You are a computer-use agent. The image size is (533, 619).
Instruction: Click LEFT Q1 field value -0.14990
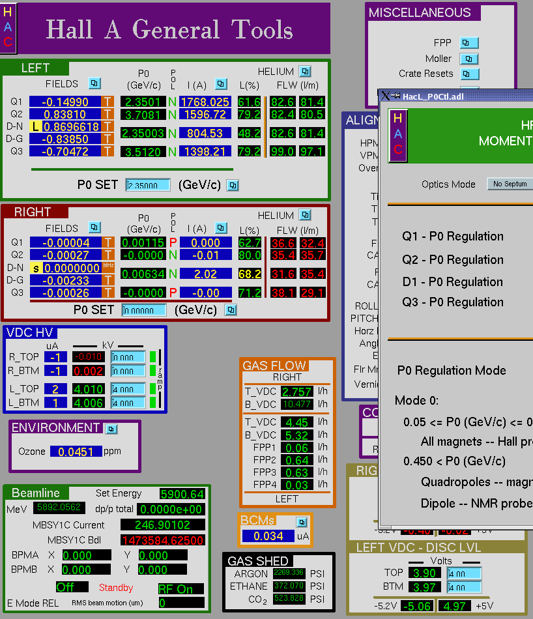click(65, 102)
